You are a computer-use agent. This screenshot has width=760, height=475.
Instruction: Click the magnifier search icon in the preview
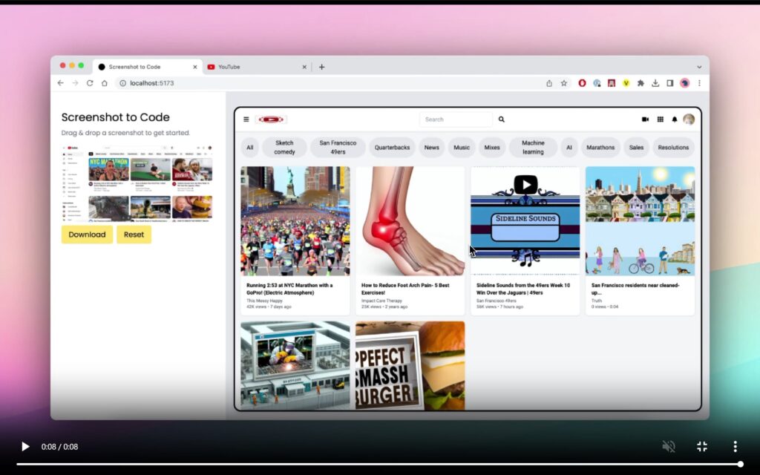coord(502,119)
